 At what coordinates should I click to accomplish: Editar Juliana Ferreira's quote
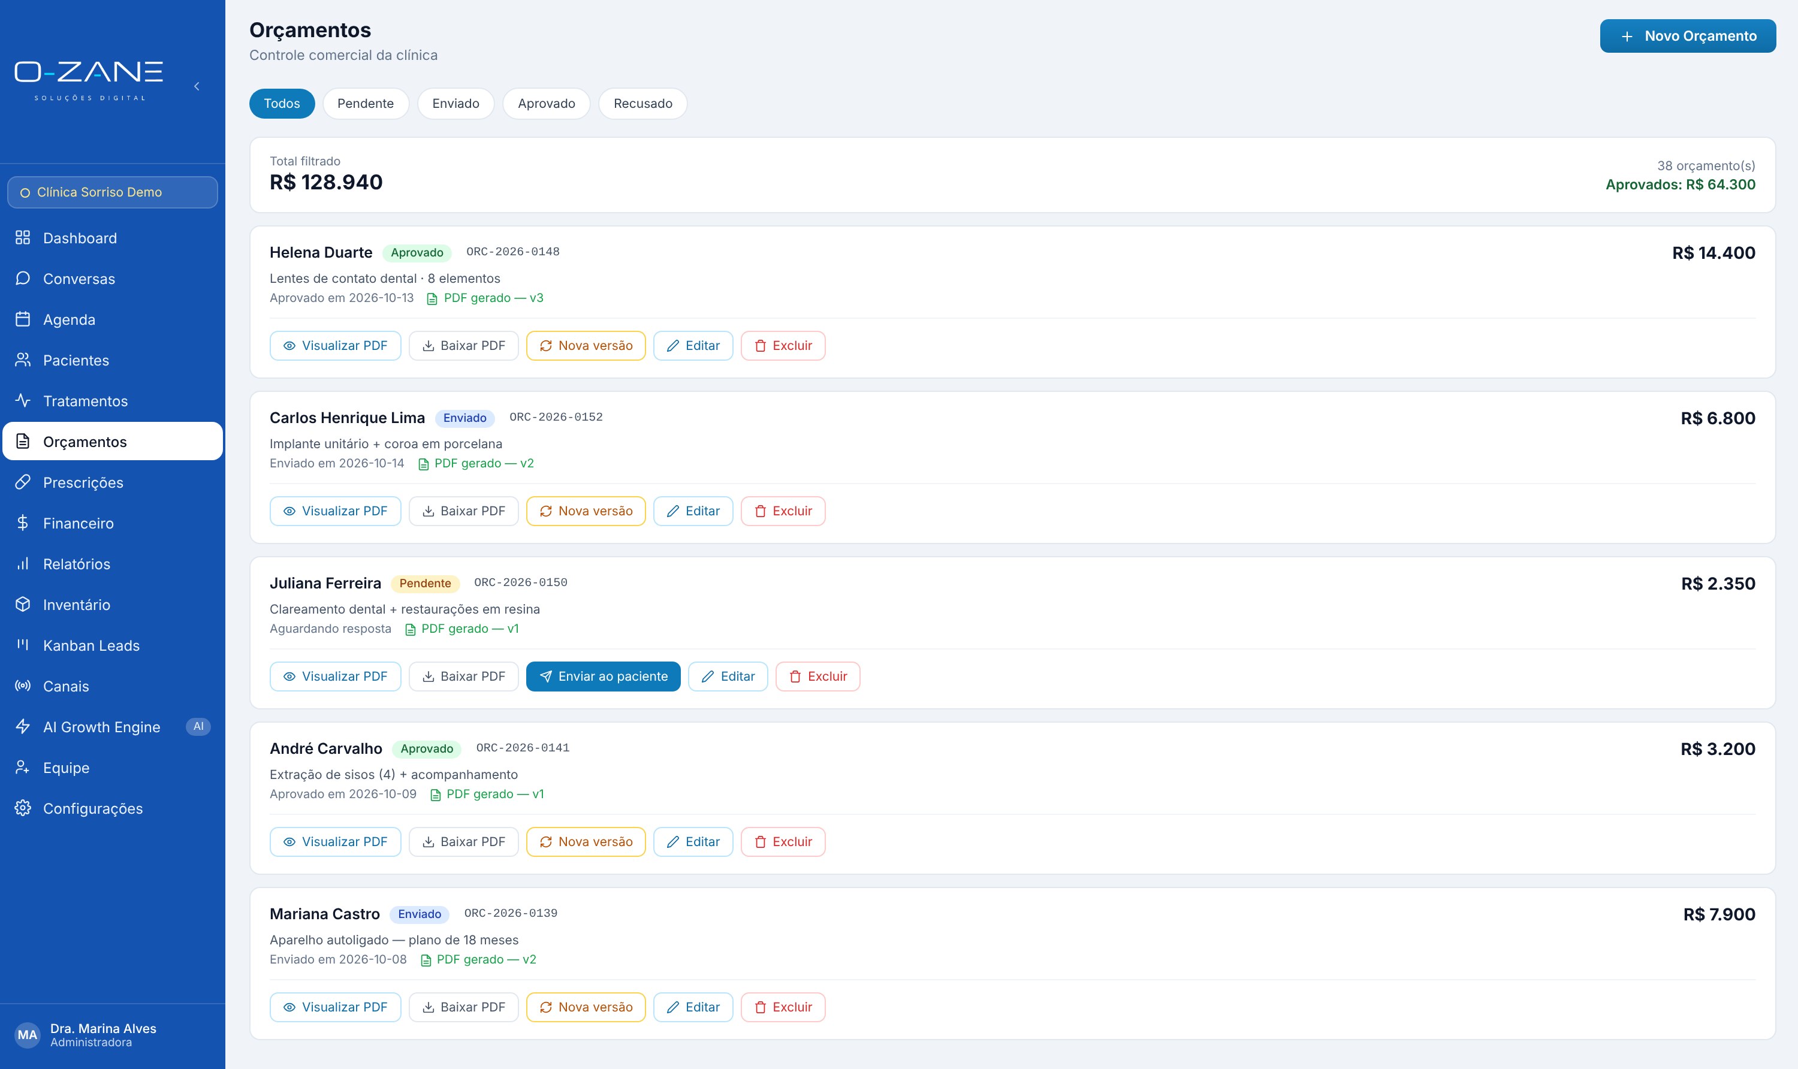tap(728, 677)
